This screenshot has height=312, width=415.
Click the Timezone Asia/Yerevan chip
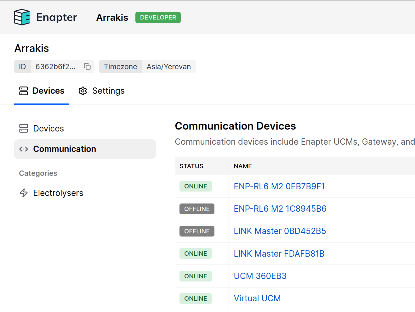coord(147,66)
